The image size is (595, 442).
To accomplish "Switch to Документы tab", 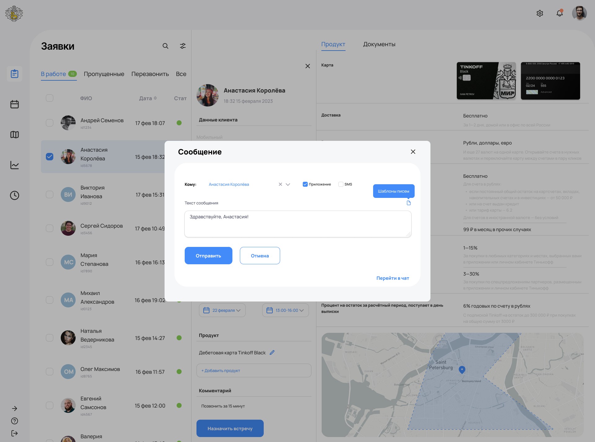I will (x=379, y=44).
